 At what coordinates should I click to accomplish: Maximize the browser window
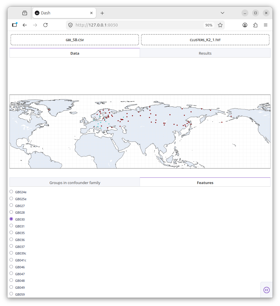click(255, 13)
